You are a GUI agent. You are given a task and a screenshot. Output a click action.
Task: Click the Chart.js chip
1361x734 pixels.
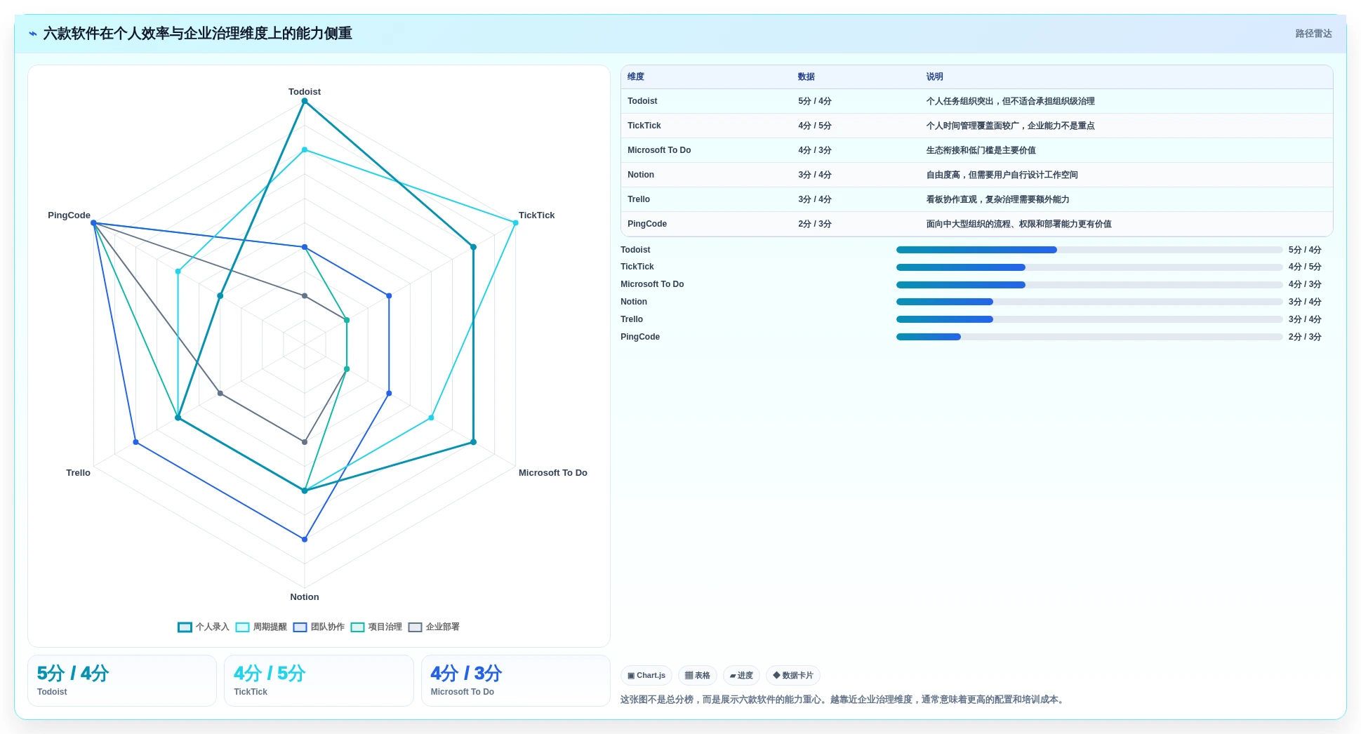[x=646, y=676]
